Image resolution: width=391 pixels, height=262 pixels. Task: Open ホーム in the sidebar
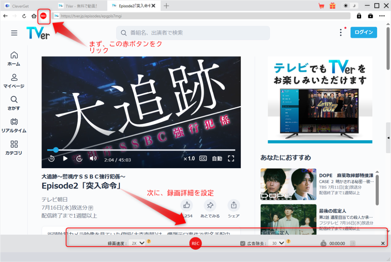pyautogui.click(x=14, y=59)
